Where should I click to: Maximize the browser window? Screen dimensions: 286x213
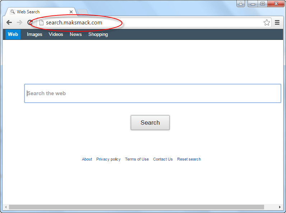coord(263,4)
